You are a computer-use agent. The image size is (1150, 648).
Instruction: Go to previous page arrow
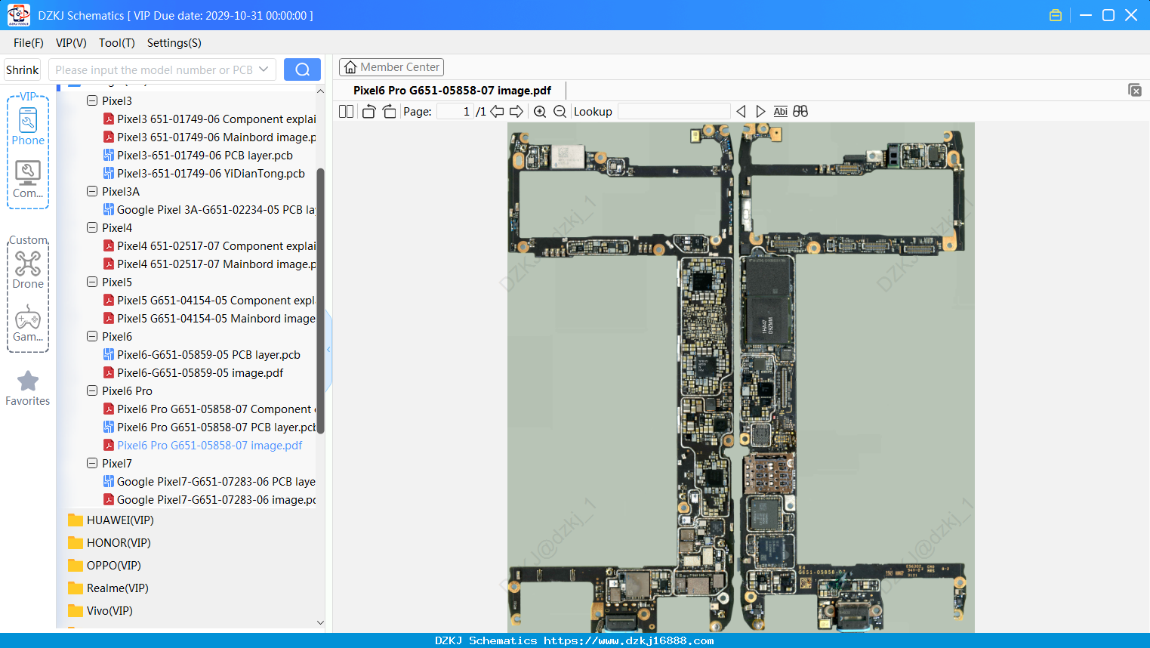point(497,112)
